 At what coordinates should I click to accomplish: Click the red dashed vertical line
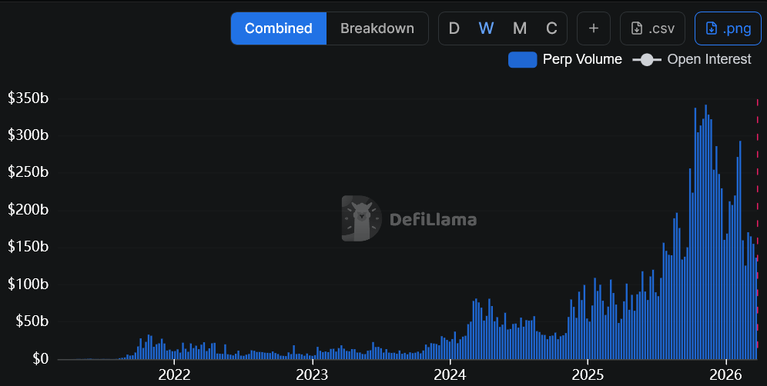click(x=758, y=231)
